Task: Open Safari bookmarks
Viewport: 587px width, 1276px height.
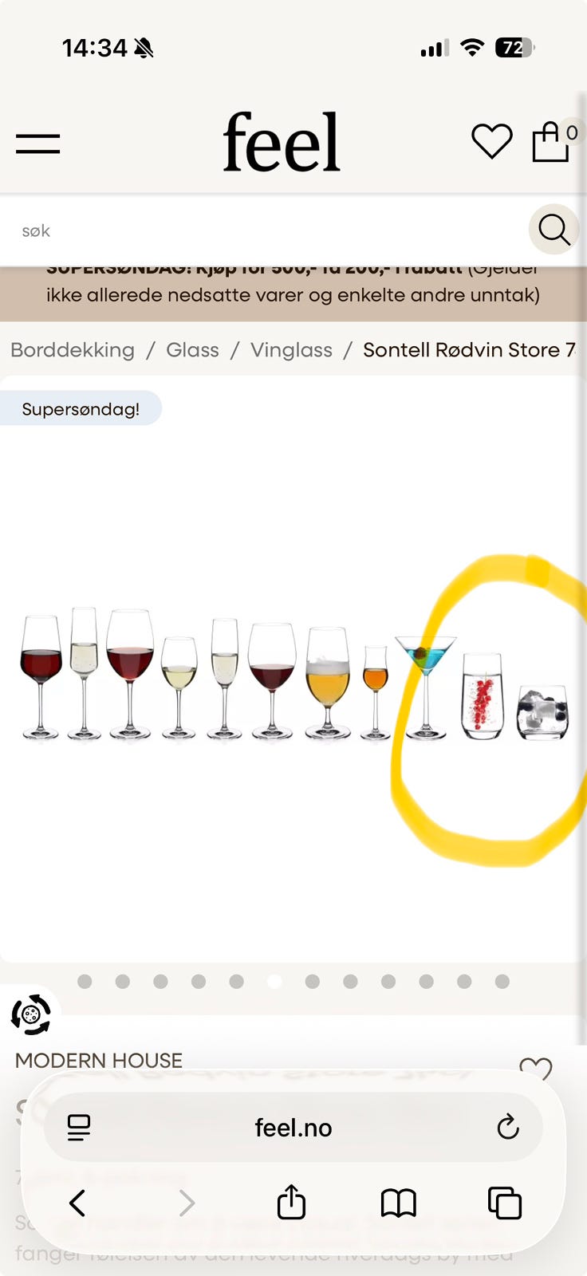Action: 399,1203
